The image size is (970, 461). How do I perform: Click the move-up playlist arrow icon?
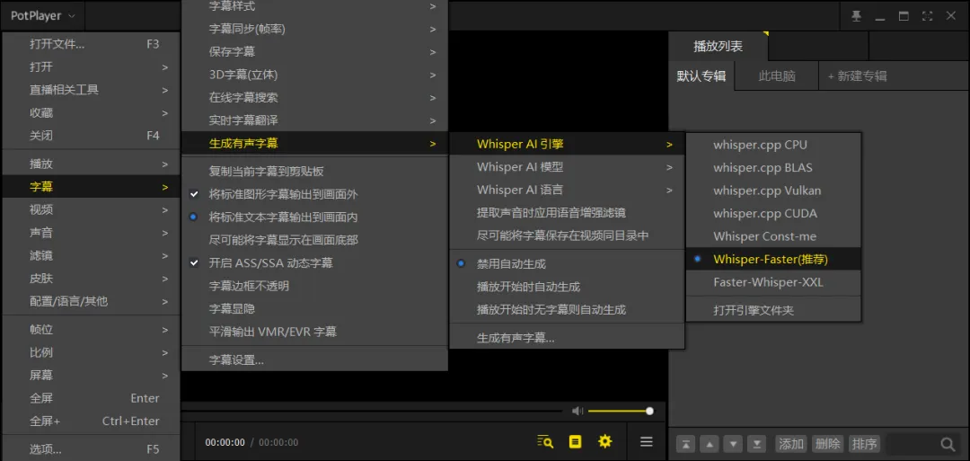pos(710,444)
